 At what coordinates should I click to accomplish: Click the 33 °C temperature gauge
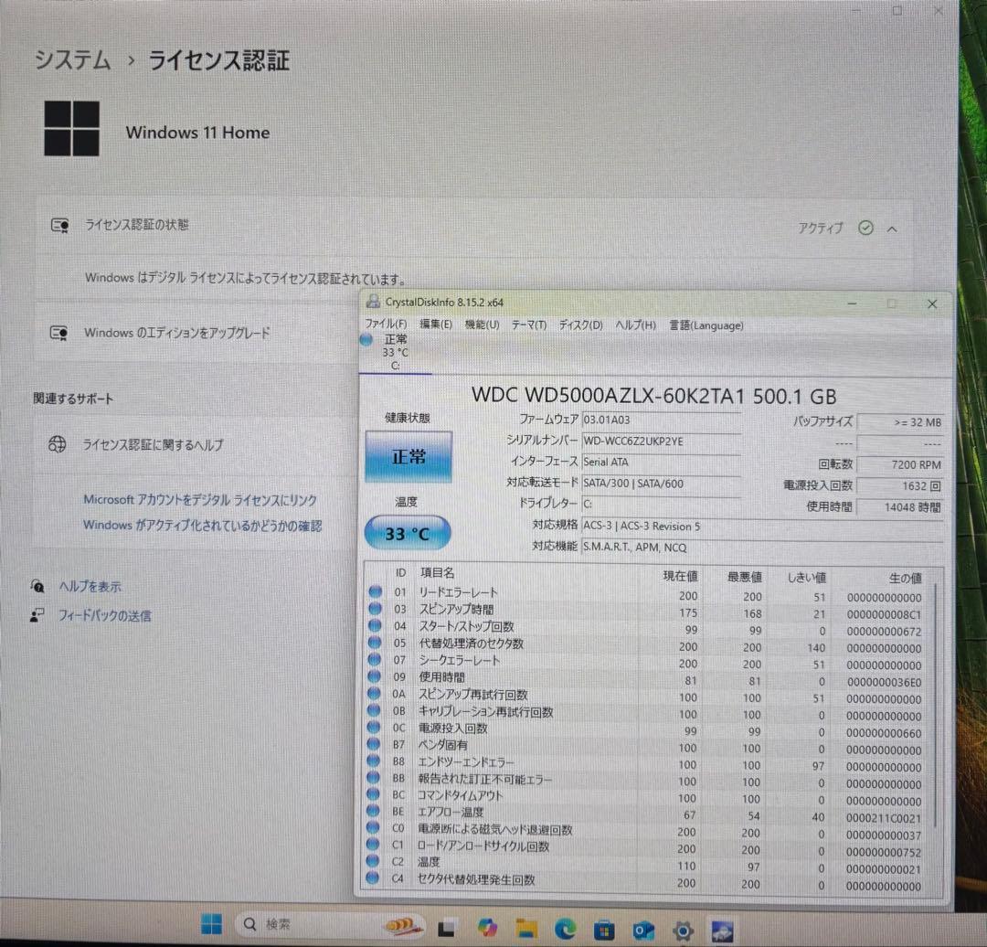[x=408, y=532]
